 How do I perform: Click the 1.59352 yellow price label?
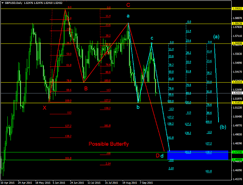click(x=237, y=9)
